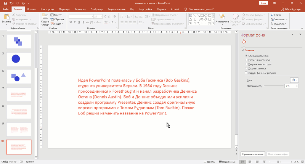This screenshot has height=164, width=305.
Task: Switch to the Конструктор ribbon tab
Action: point(47,9)
